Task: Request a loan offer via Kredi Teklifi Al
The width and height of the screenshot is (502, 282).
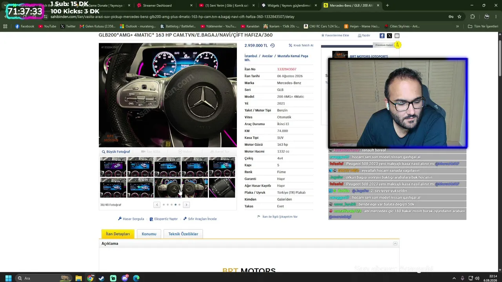Action: pos(301,45)
